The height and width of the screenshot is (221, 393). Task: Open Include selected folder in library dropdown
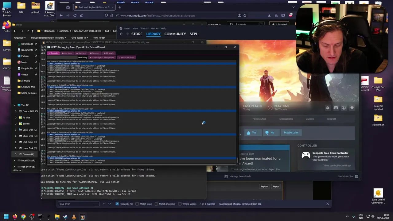(x=49, y=38)
